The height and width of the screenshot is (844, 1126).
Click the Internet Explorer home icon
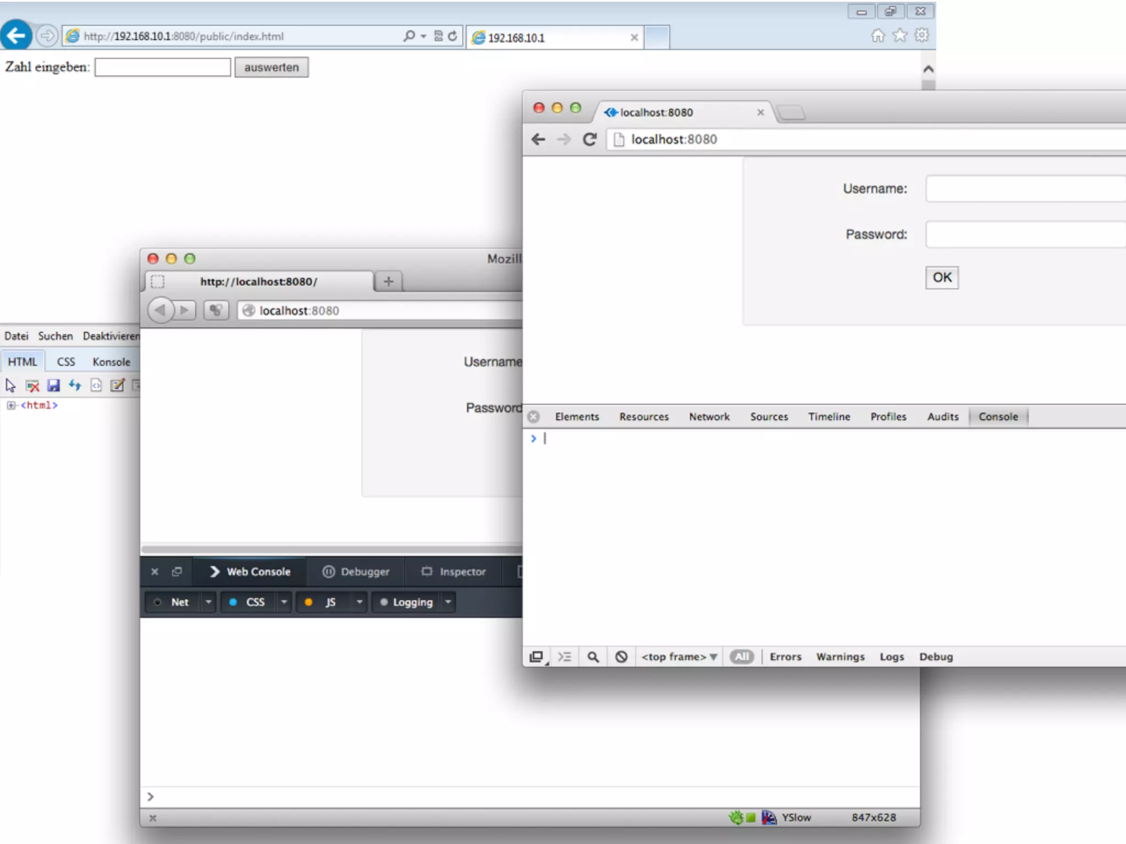click(878, 36)
